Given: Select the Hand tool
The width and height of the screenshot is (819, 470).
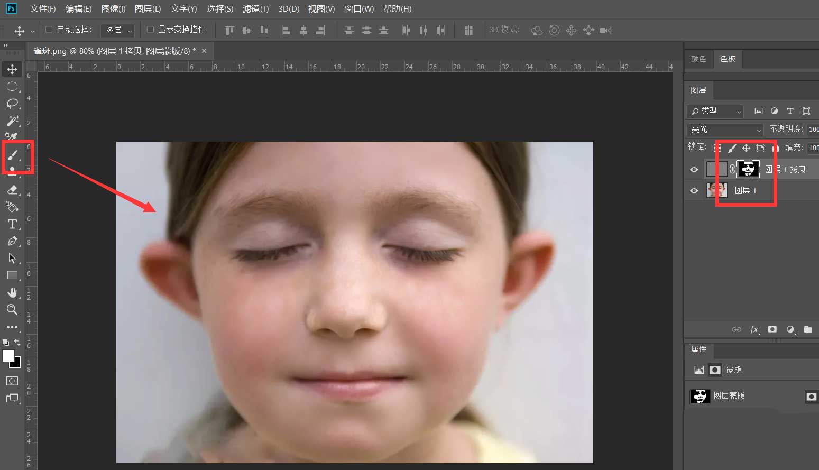Looking at the screenshot, I should pyautogui.click(x=12, y=292).
